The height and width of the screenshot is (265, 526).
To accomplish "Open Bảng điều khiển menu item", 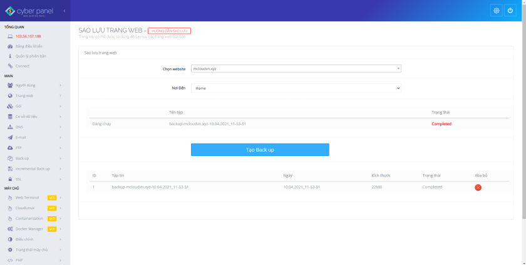I will click(x=29, y=46).
